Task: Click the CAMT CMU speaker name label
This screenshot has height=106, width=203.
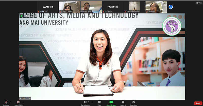Action: coord(25,98)
